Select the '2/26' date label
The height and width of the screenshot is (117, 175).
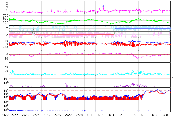[x=58, y=115]
